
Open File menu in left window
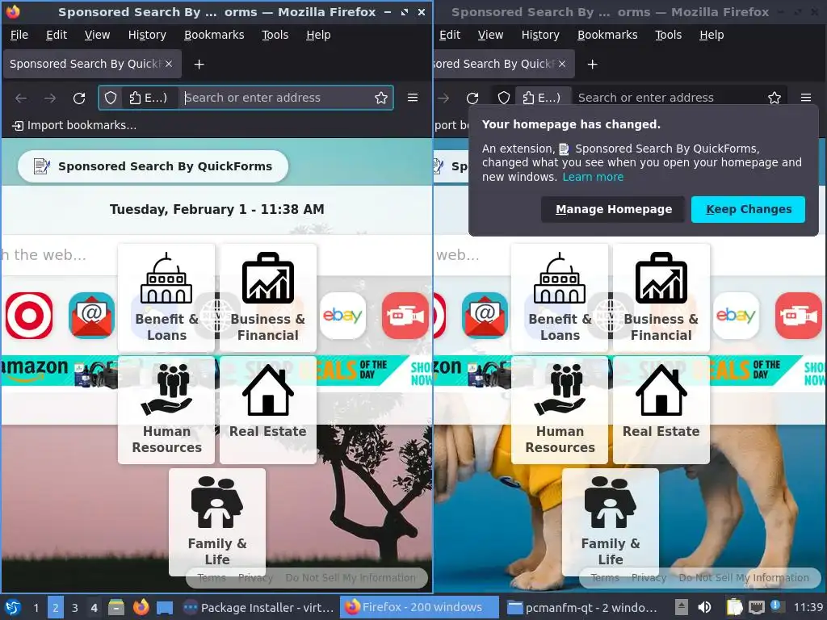coord(19,35)
